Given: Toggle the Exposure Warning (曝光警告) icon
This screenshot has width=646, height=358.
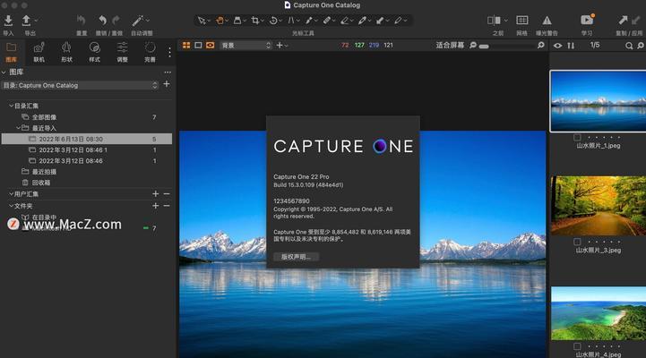Looking at the screenshot, I should tap(547, 21).
